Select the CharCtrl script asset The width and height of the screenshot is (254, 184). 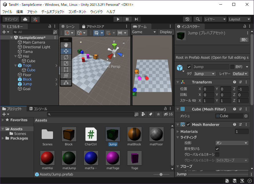91,134
